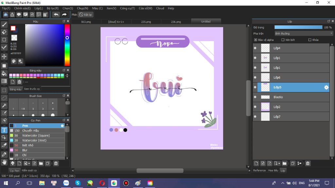Open Lớp5 layer settings gear
Screen dimensions: 335x188
[326, 87]
